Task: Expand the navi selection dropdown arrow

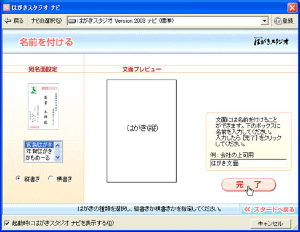Action: (264, 21)
